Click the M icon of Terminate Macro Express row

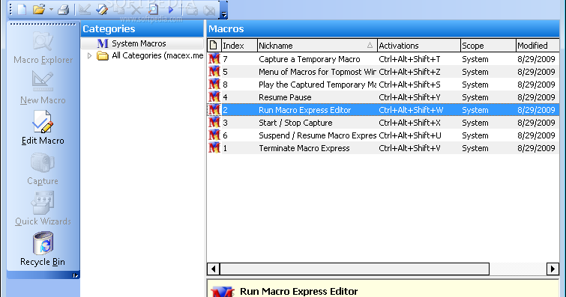pyautogui.click(x=214, y=148)
